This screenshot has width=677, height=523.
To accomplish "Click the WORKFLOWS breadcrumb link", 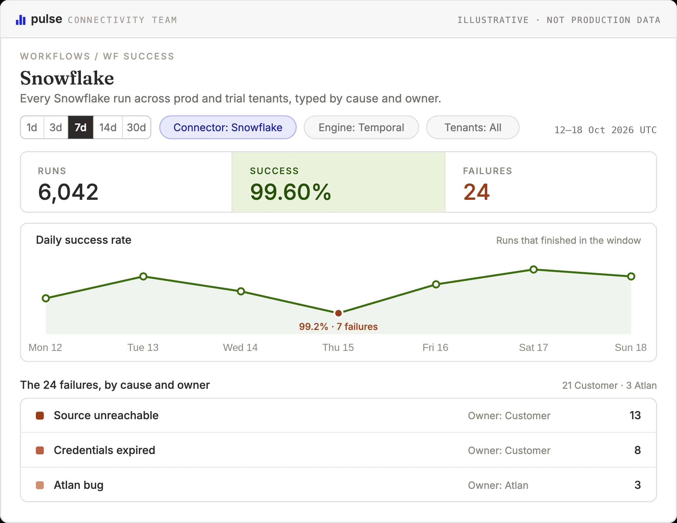I will click(x=55, y=56).
